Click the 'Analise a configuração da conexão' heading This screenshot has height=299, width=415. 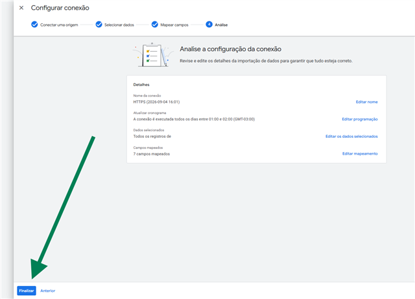point(231,49)
